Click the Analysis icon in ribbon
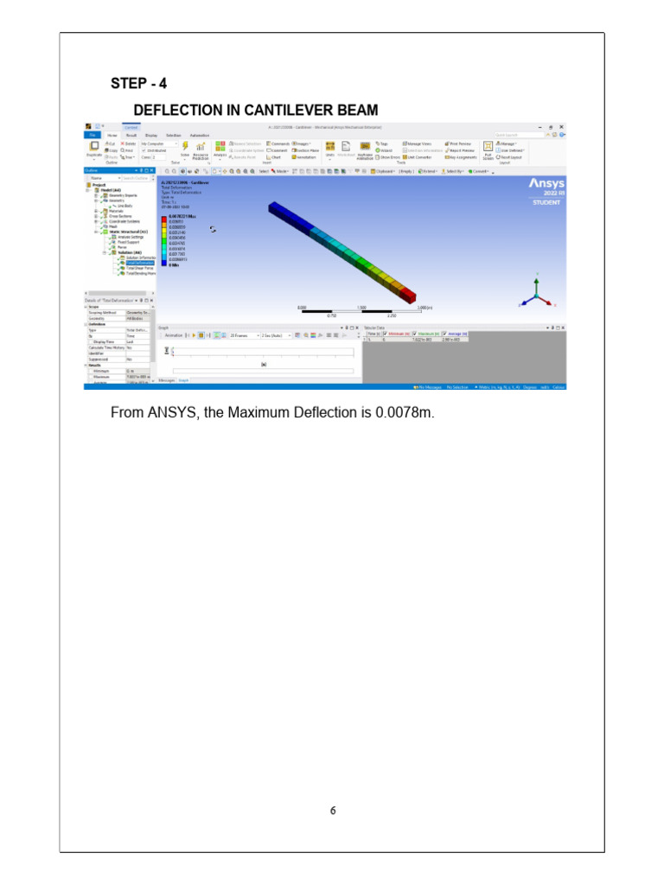664x885 pixels. tap(220, 146)
